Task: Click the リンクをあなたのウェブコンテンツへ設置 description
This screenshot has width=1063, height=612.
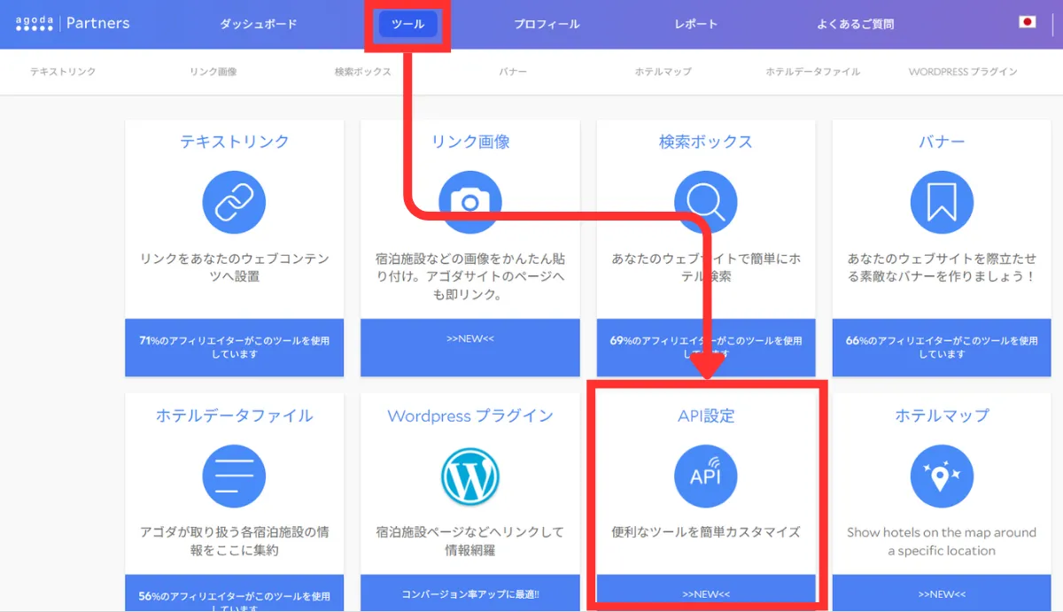Action: point(234,267)
